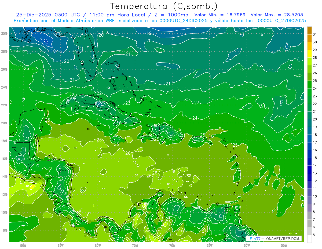Click latitude axis label 16N
This screenshot has height=249, width=322.
point(4,159)
